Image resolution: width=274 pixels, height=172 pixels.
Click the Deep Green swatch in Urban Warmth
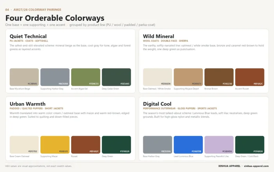tap(116, 145)
